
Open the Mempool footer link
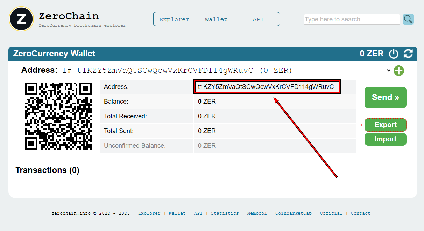click(257, 213)
